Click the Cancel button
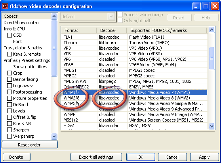This screenshot has width=221, height=163. pos(172,157)
